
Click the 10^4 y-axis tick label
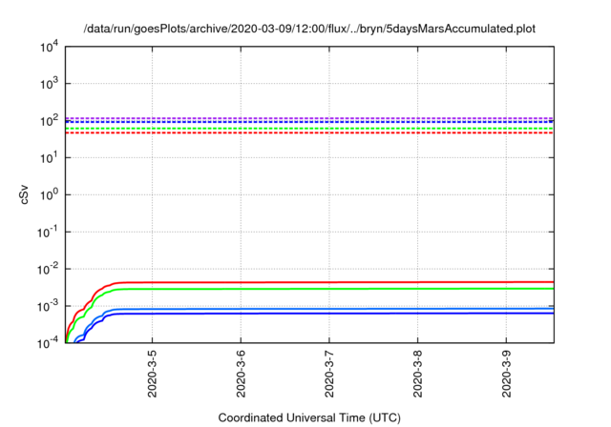tap(49, 47)
